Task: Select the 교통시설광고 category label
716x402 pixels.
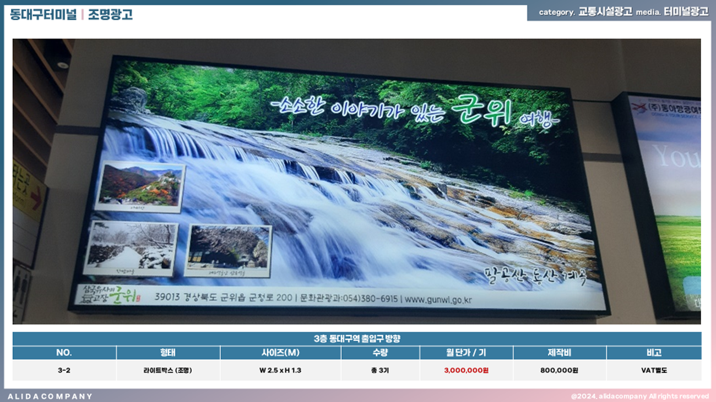Action: tap(605, 12)
